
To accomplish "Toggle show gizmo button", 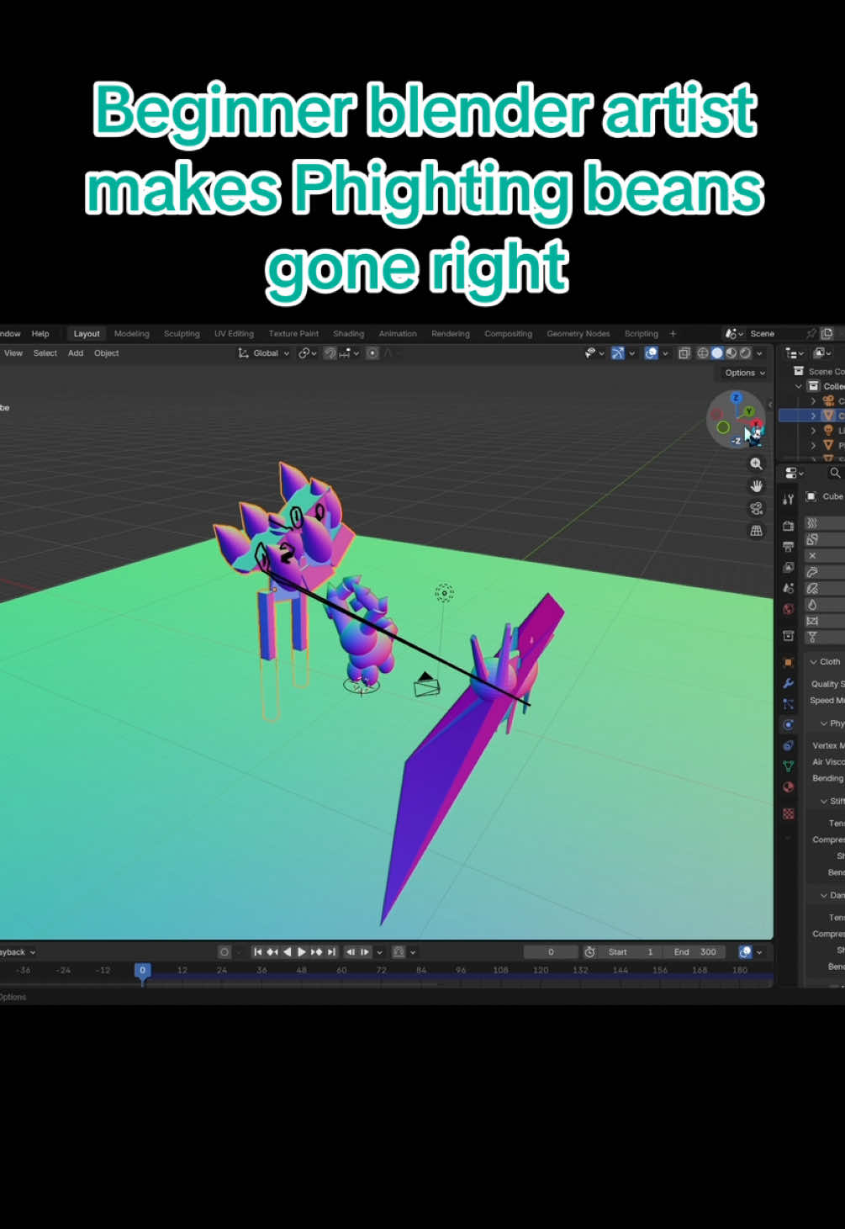I will [618, 353].
